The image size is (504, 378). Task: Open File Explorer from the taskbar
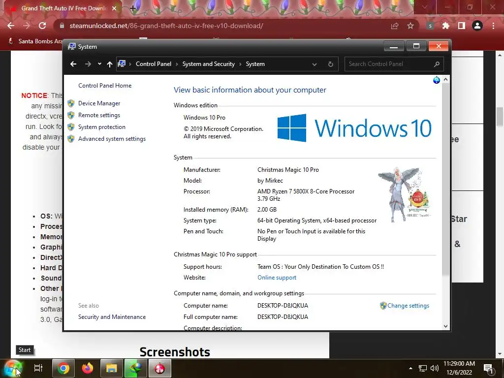click(112, 368)
